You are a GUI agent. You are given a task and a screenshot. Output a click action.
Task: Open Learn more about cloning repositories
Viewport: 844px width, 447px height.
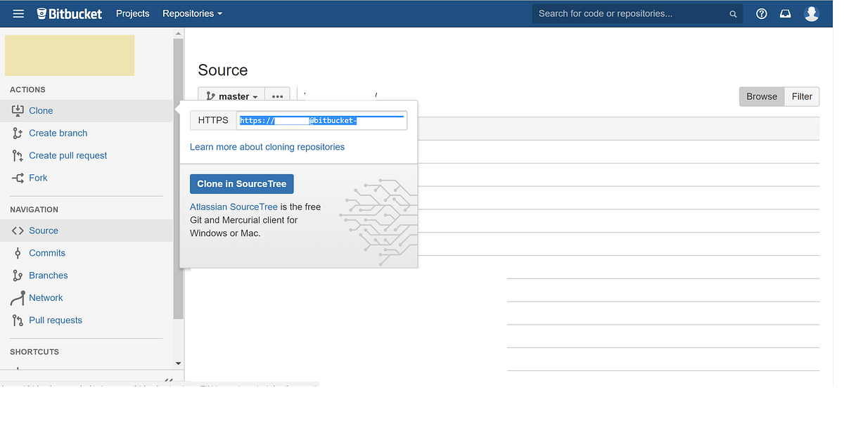[x=267, y=147]
